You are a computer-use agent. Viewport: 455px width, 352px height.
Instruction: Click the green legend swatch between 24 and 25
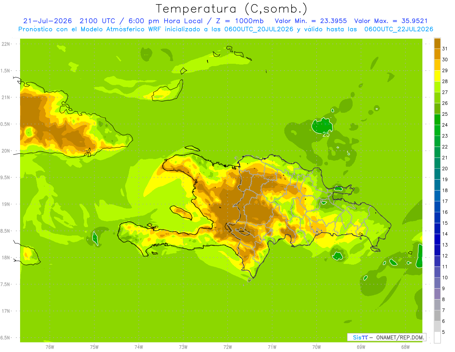[x=437, y=119]
